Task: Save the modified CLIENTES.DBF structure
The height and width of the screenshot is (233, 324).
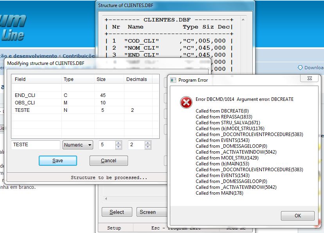Action: 58,161
